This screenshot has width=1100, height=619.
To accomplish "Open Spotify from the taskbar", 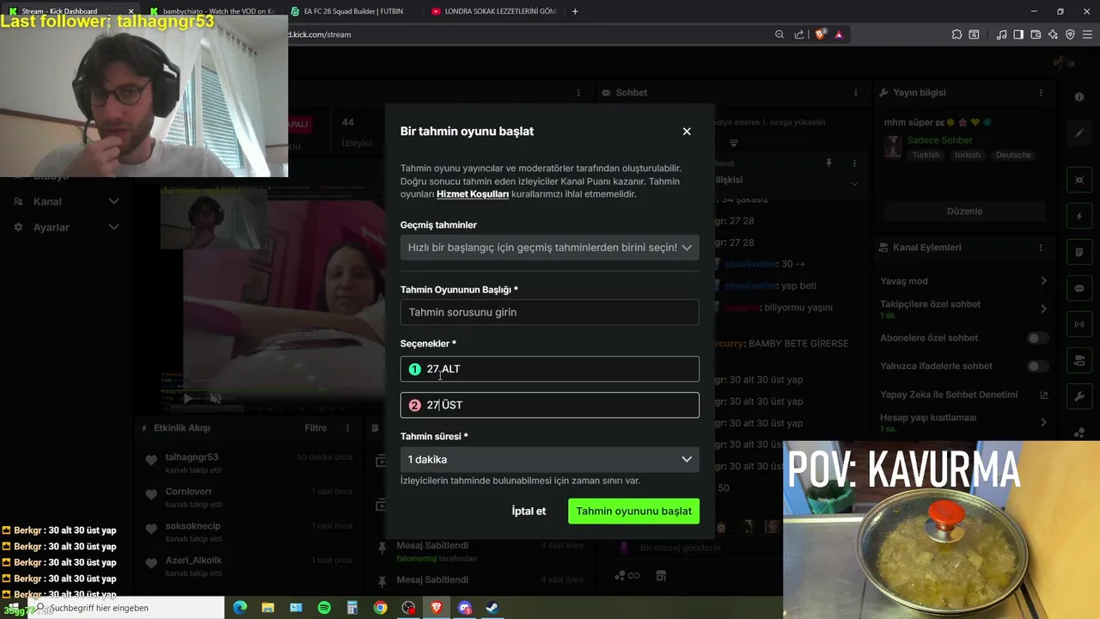I will tap(324, 608).
